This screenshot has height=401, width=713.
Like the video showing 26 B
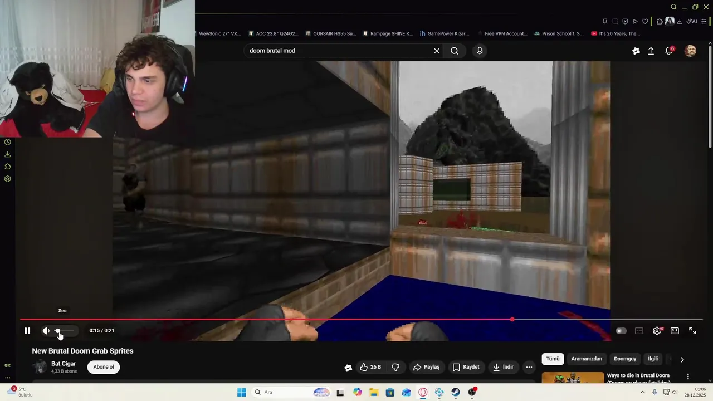[370, 367]
